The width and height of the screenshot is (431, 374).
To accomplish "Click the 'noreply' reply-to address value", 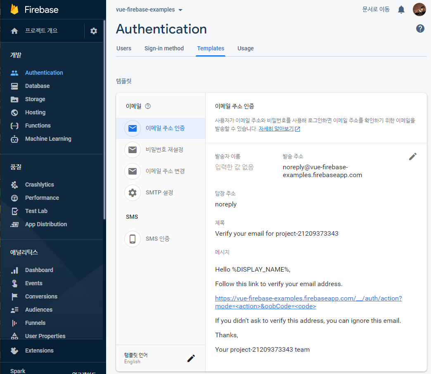I will 226,204.
